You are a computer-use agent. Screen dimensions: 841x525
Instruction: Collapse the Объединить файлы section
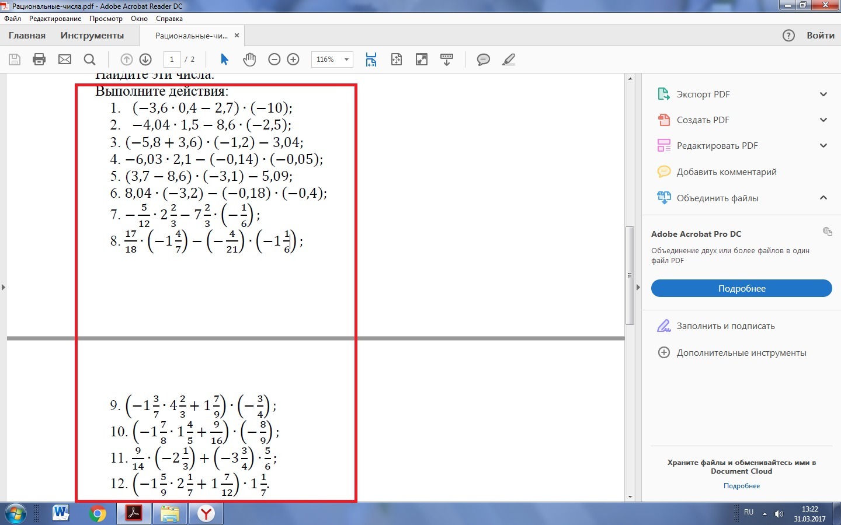point(823,198)
